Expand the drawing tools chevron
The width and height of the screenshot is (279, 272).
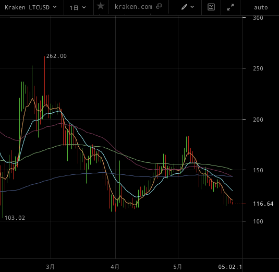(x=192, y=7)
